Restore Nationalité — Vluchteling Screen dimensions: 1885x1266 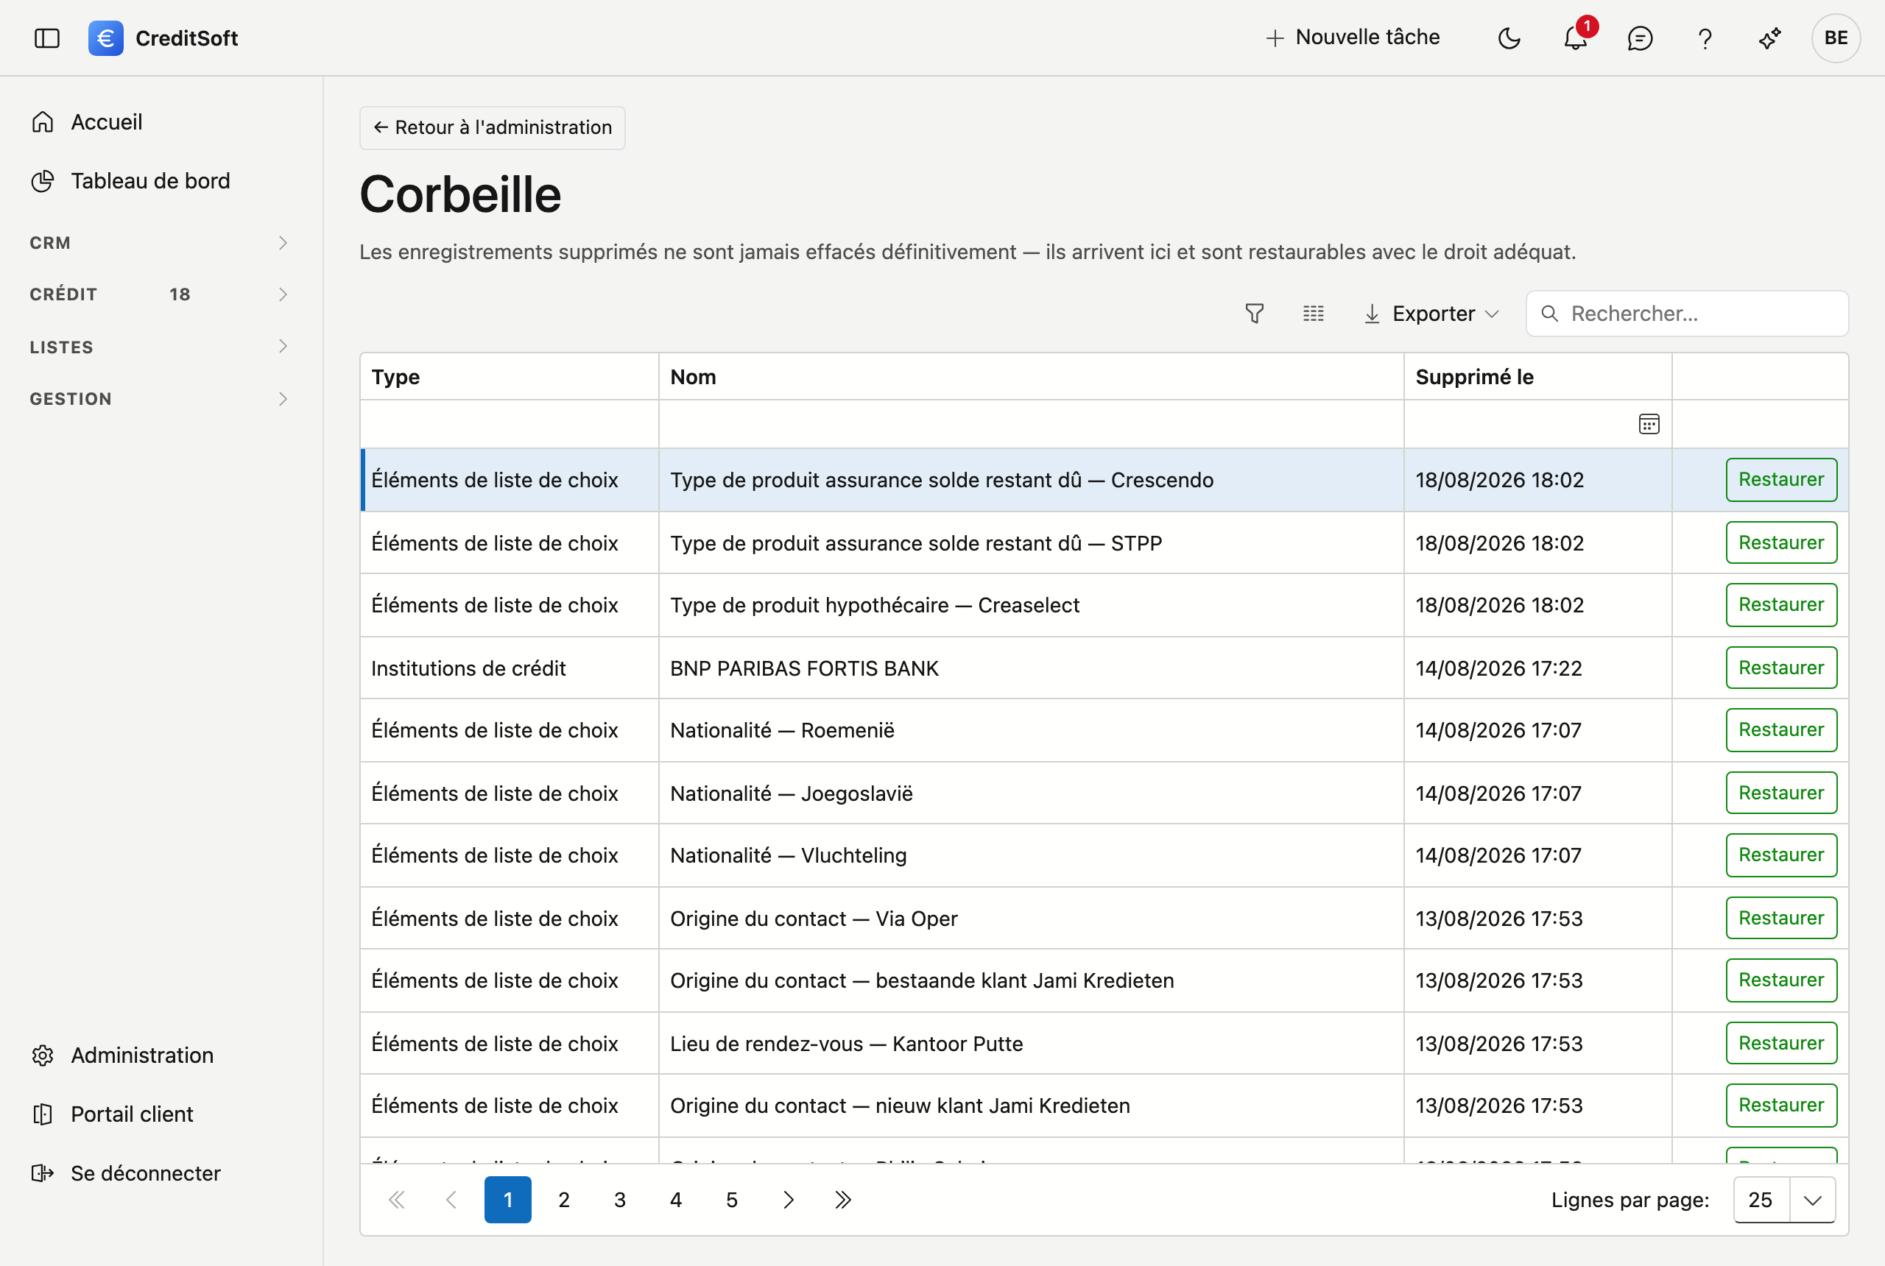coord(1781,856)
